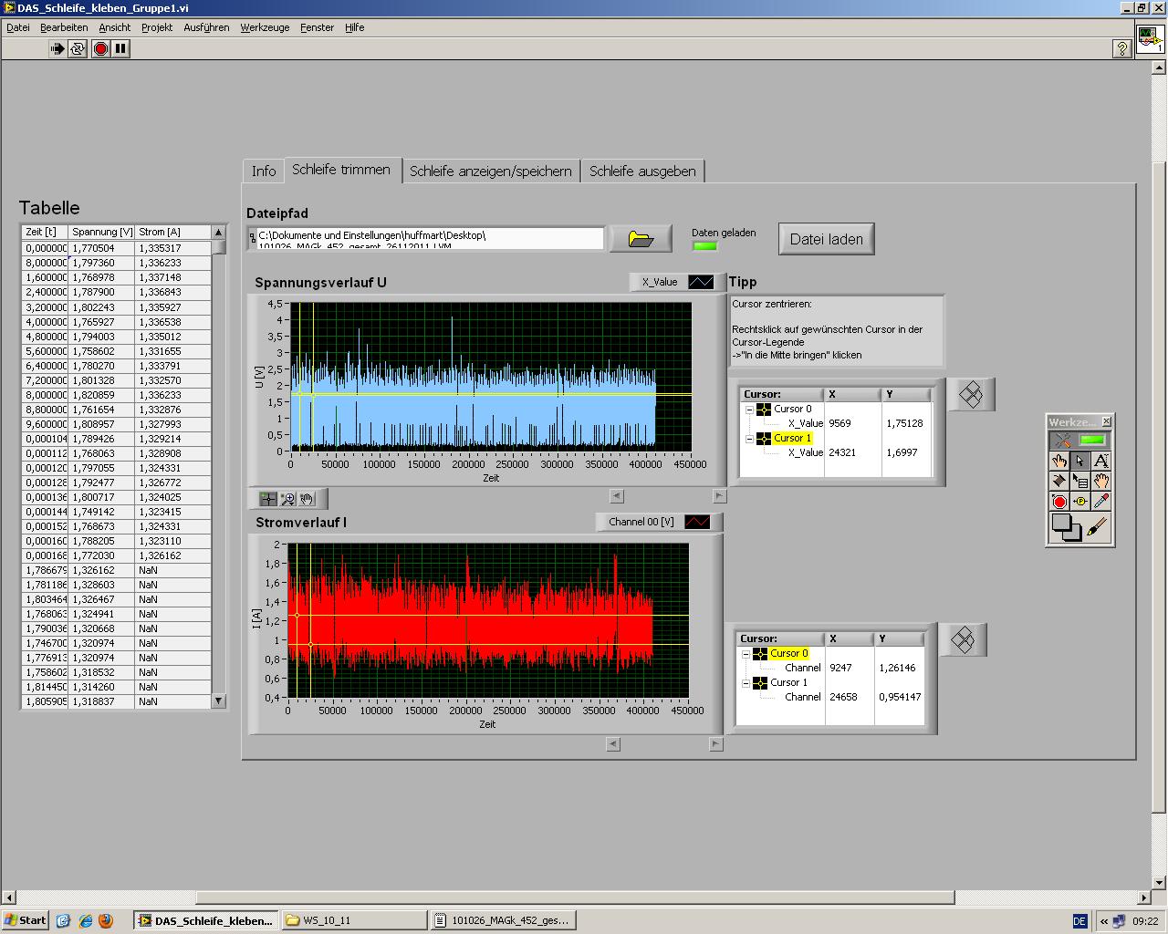Click the X_Value plot color swatch
1168x934 pixels.
701,282
